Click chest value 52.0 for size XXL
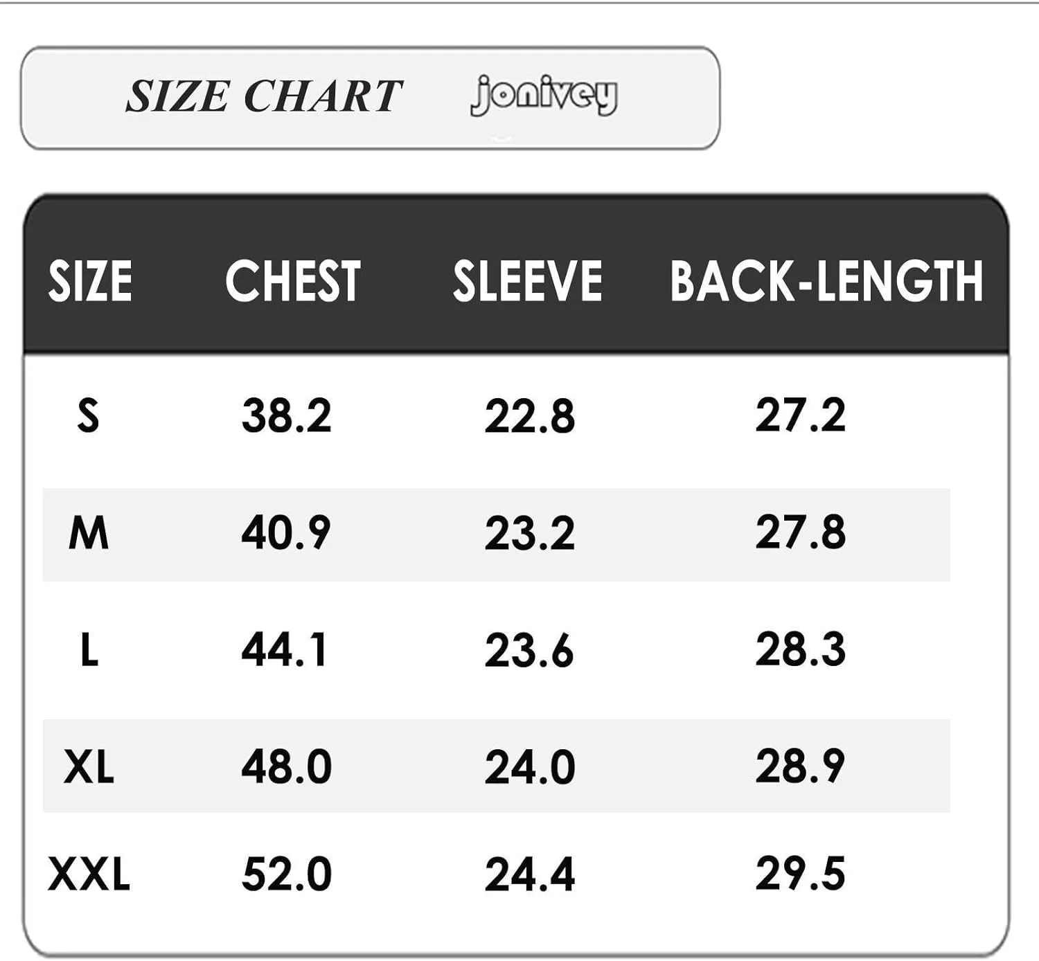This screenshot has width=1039, height=961. pyautogui.click(x=287, y=874)
